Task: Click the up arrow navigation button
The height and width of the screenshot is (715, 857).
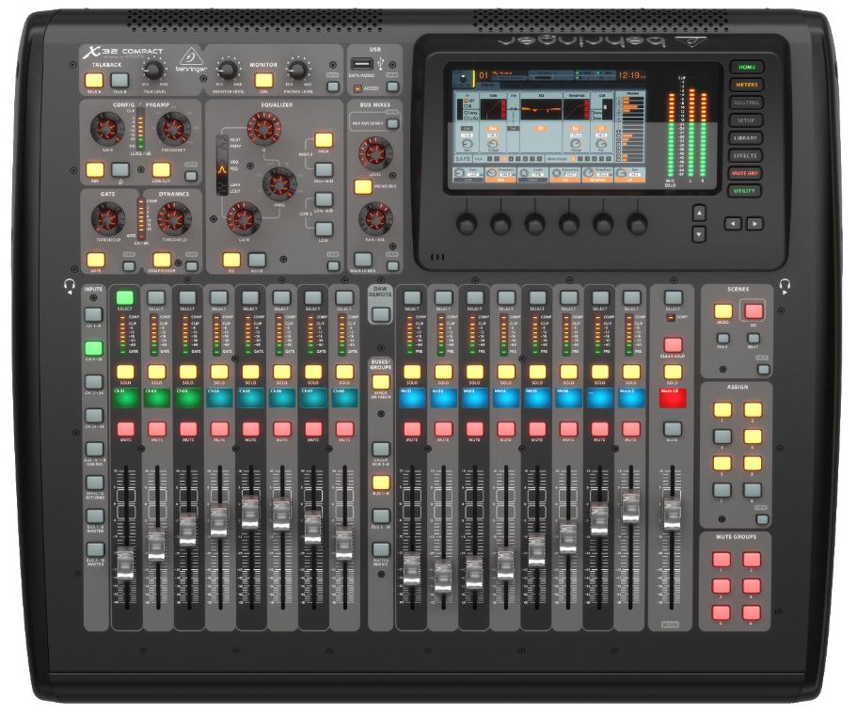Action: point(699,213)
